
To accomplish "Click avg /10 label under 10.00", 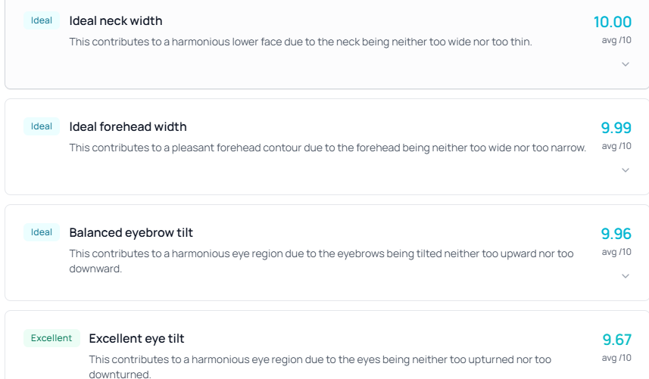I will click(616, 40).
